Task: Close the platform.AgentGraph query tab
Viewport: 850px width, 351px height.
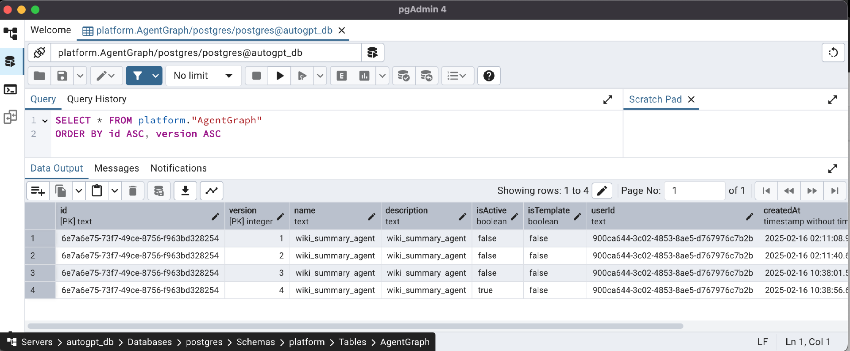Action: (x=342, y=31)
